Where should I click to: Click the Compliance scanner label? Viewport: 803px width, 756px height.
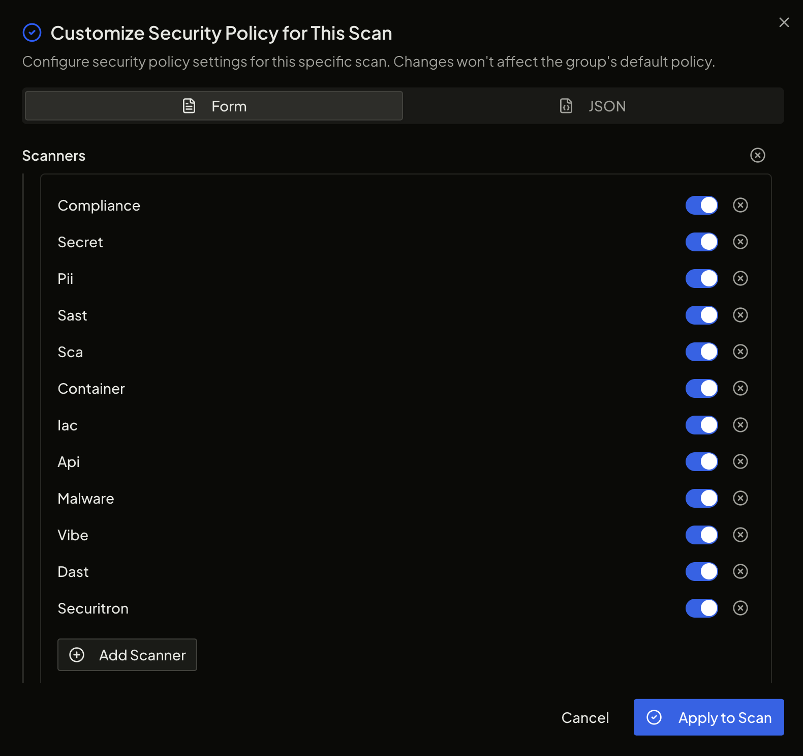(99, 206)
